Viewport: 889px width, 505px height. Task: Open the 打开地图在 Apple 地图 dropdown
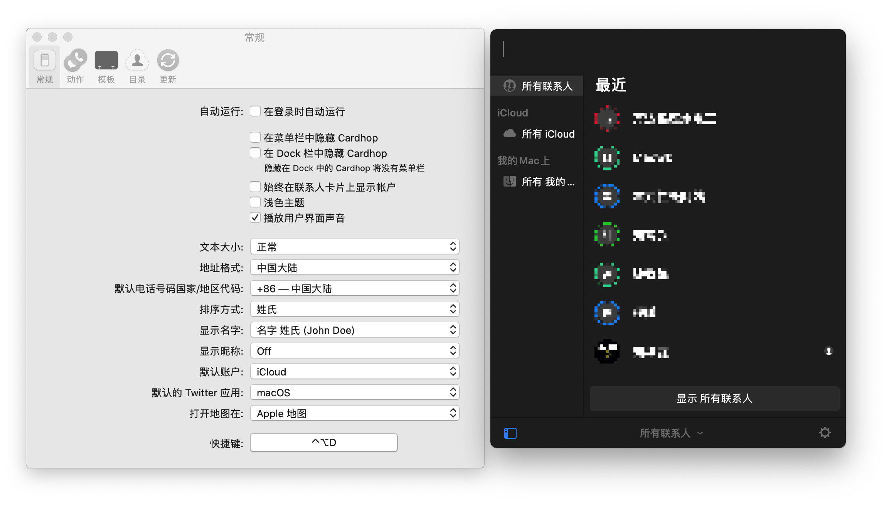[x=354, y=413]
